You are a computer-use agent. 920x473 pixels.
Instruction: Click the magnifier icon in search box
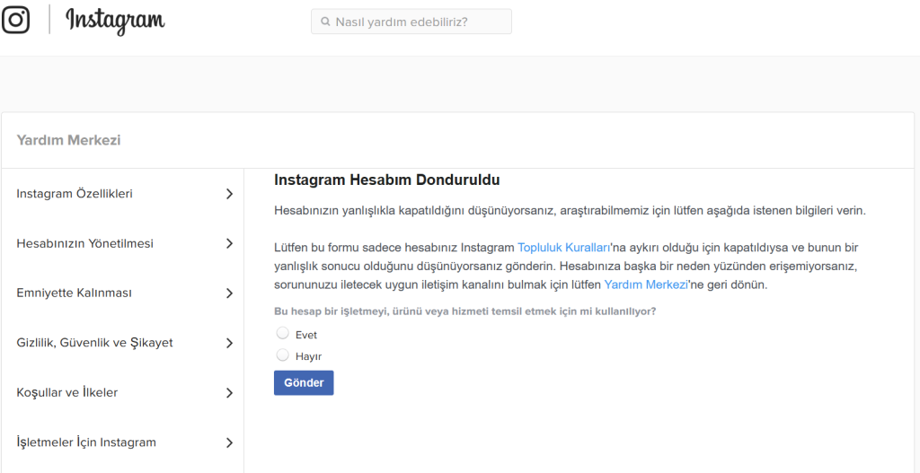pos(325,22)
